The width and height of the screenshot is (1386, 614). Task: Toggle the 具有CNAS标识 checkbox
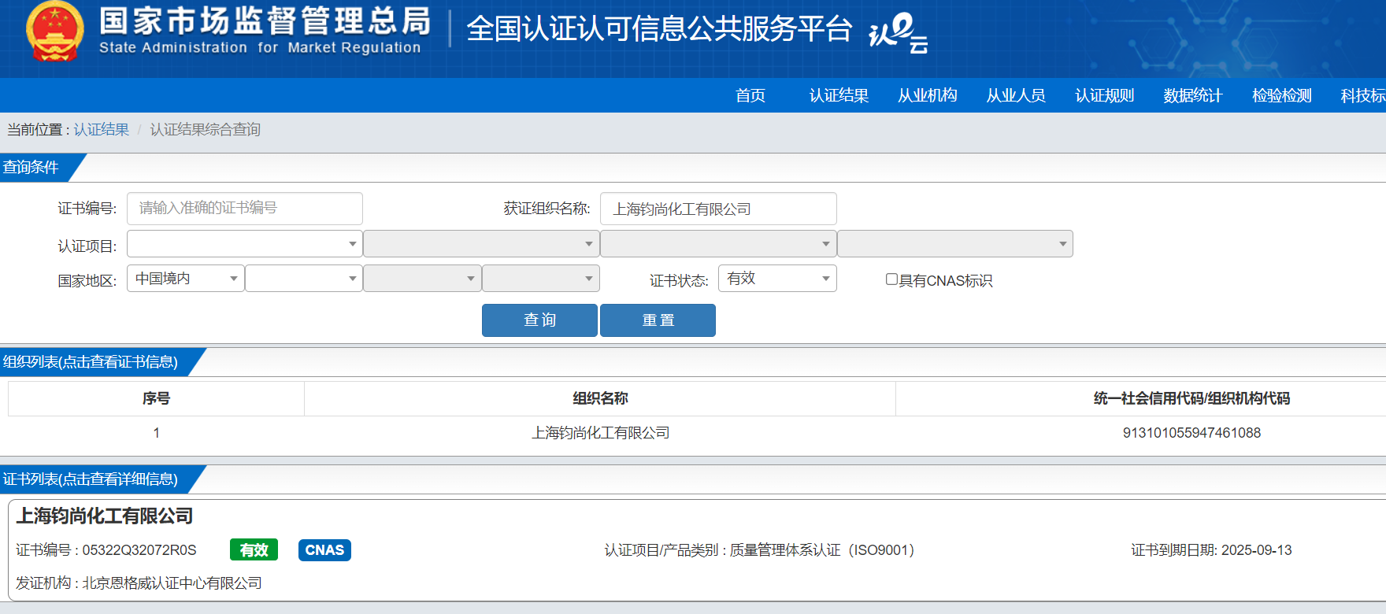[x=891, y=279]
